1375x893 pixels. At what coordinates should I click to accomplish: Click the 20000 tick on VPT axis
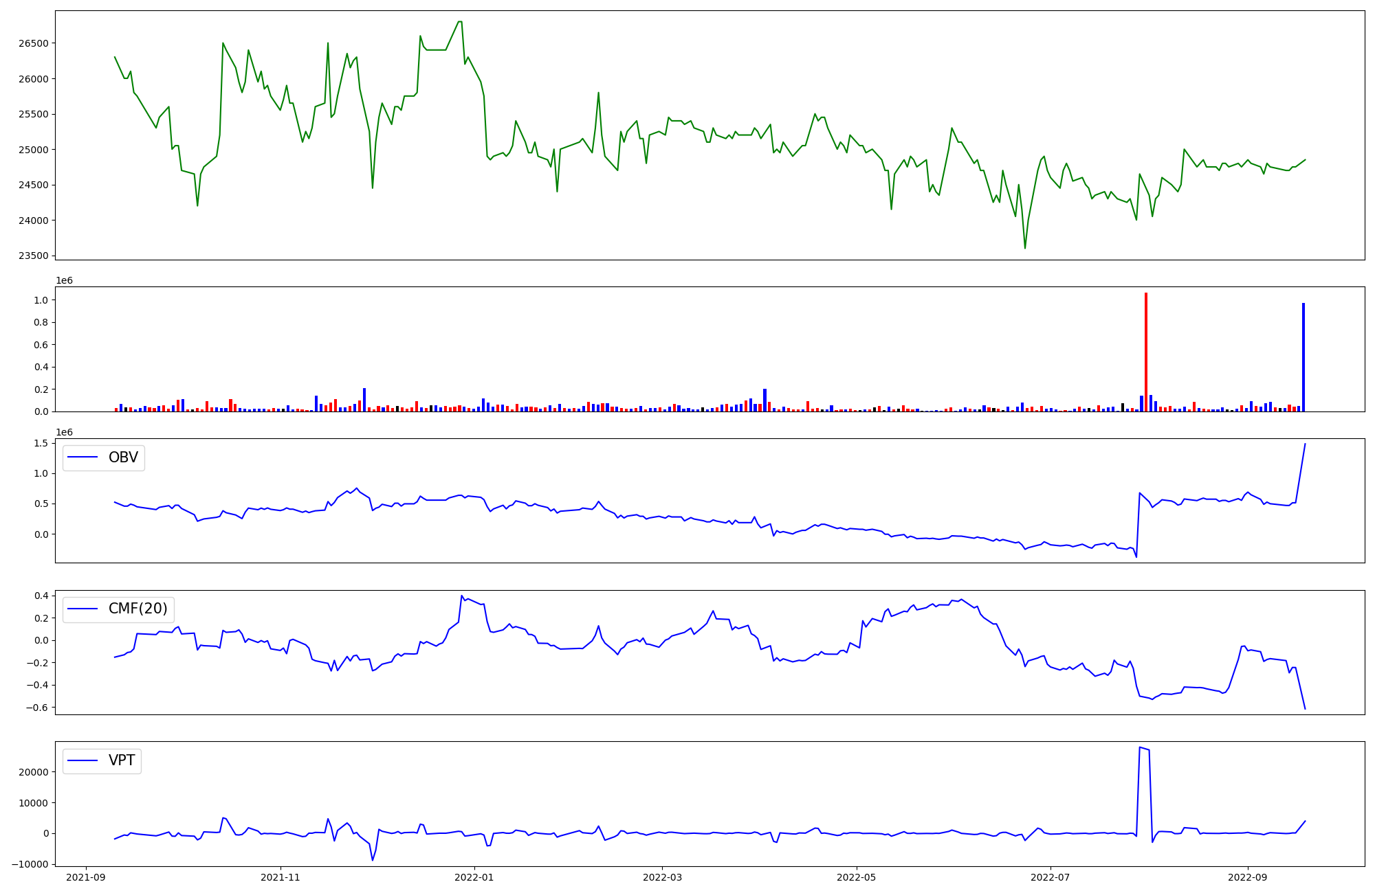[34, 772]
